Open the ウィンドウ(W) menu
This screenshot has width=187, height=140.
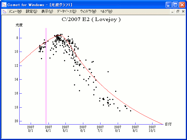[x=88, y=11]
